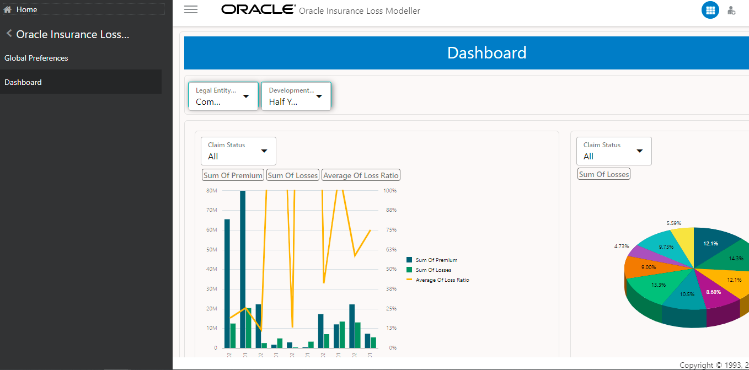Click the Oracle Insurance Loss sidebar title
The image size is (749, 370).
point(73,34)
